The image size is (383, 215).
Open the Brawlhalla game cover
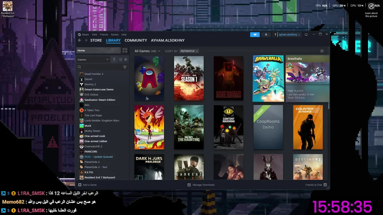coord(268,78)
